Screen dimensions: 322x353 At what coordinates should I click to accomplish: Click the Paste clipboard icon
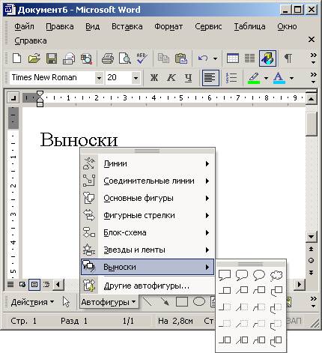181,58
